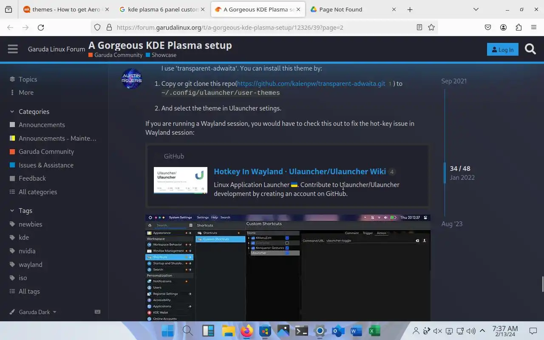Viewport: 544px width, 340px height.
Task: Open Word from the taskbar
Action: point(356,331)
